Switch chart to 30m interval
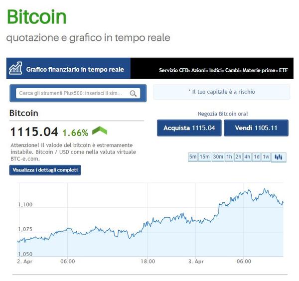Viewport: 299px width, 281px height. tap(218, 157)
